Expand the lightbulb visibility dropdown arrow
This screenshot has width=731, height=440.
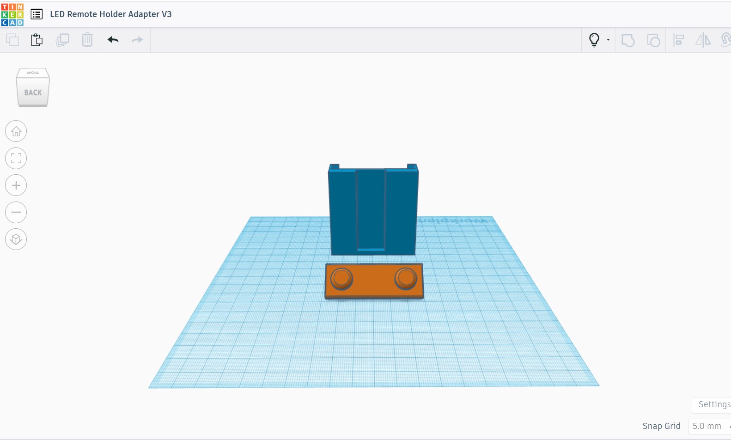click(x=608, y=40)
